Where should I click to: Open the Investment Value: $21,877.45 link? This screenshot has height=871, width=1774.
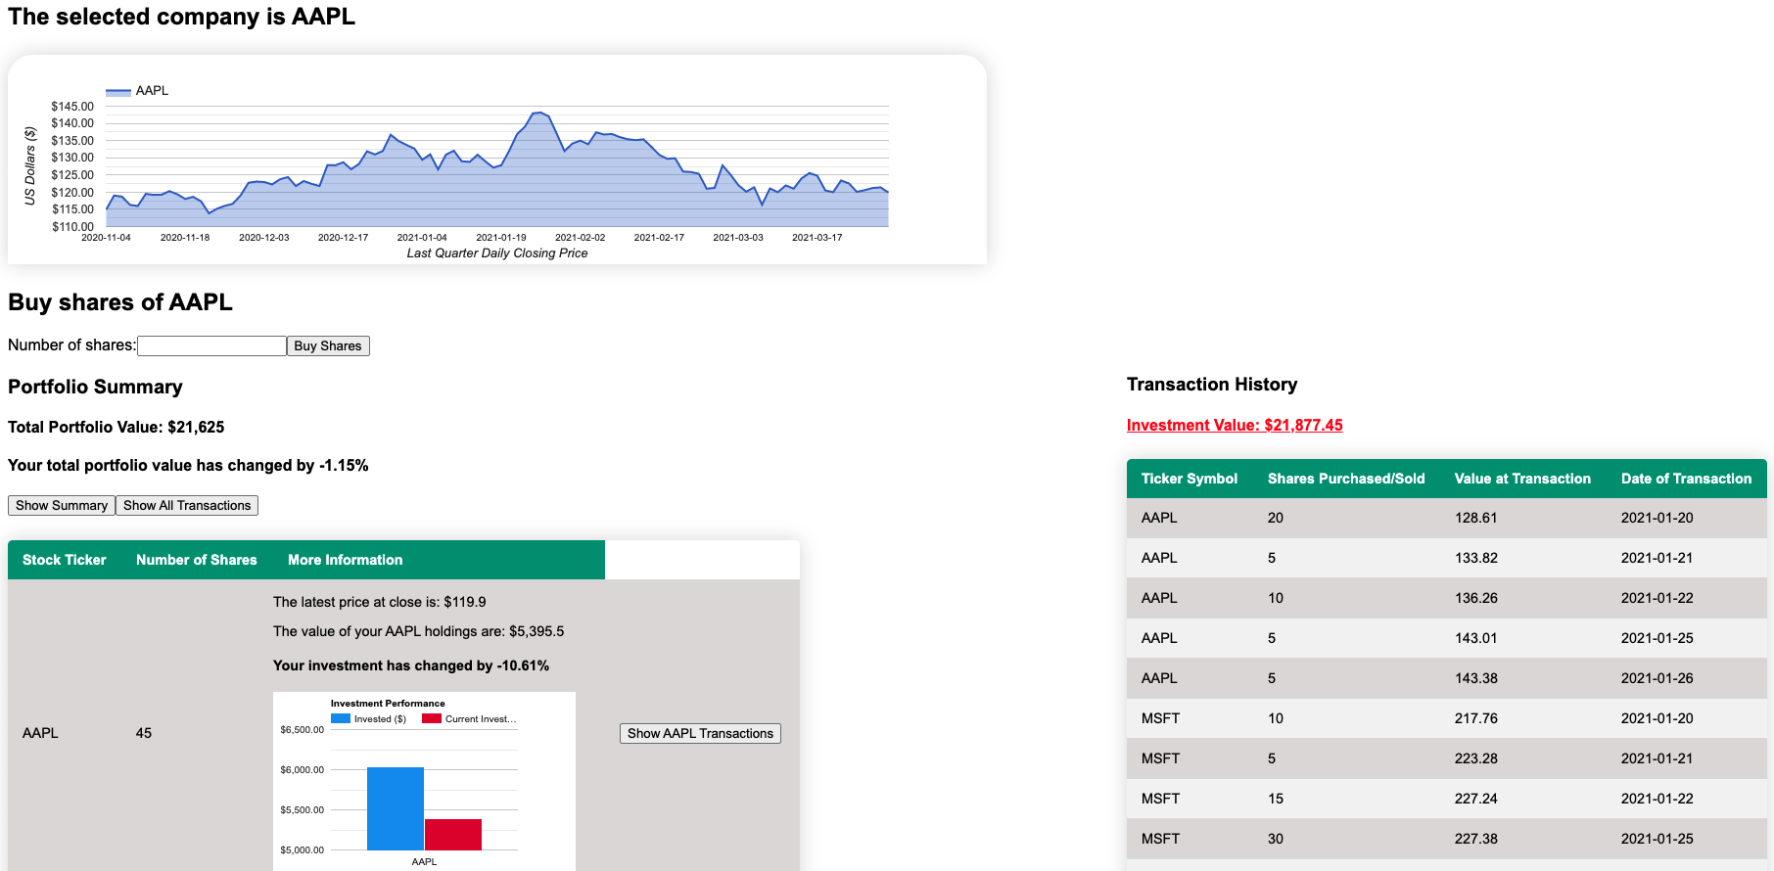[1235, 425]
